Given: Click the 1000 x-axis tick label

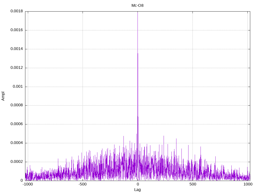Looking at the screenshot, I should pyautogui.click(x=248, y=184).
